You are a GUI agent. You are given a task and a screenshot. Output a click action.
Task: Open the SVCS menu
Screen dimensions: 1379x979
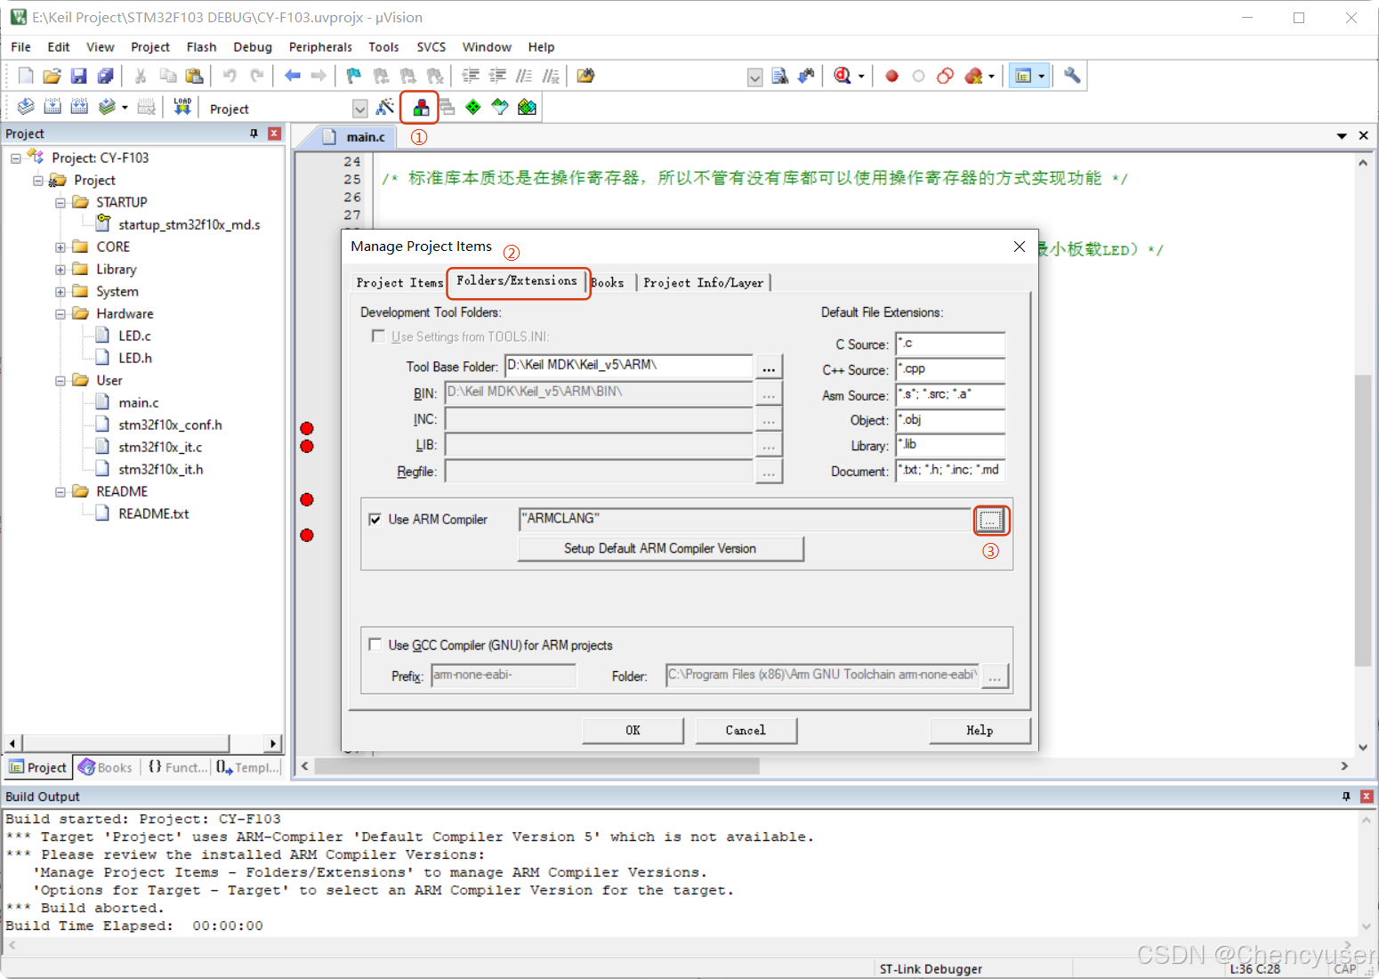tap(431, 47)
